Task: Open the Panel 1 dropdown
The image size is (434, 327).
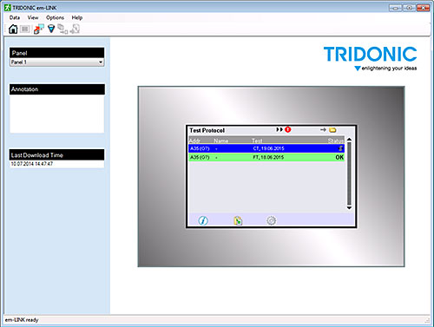Action: click(x=57, y=62)
